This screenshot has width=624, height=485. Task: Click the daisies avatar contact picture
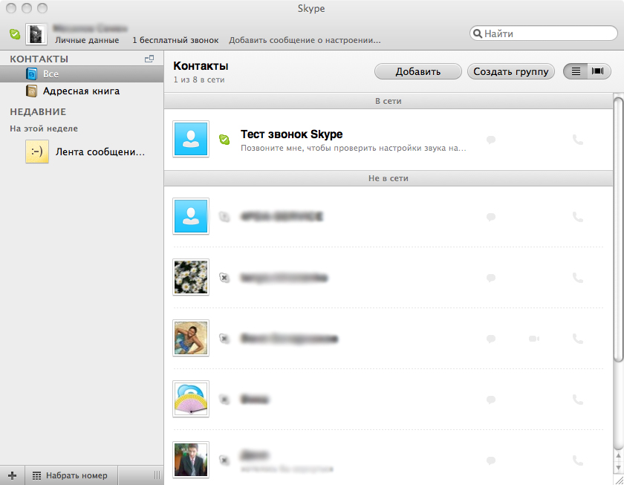pyautogui.click(x=191, y=277)
